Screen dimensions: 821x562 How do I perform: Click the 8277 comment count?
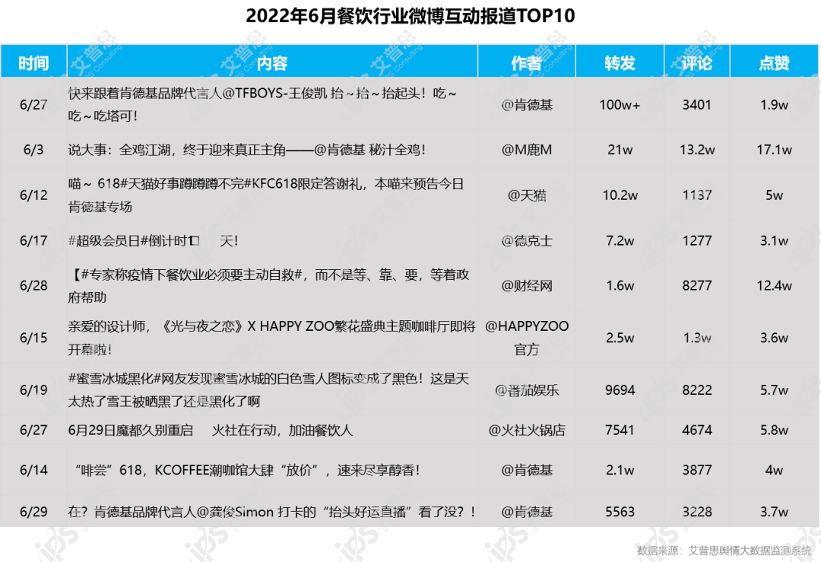697,286
